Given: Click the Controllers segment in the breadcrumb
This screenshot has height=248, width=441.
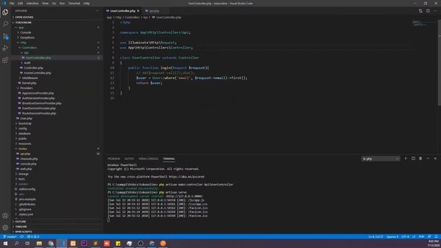Looking at the screenshot, I should coord(132,17).
